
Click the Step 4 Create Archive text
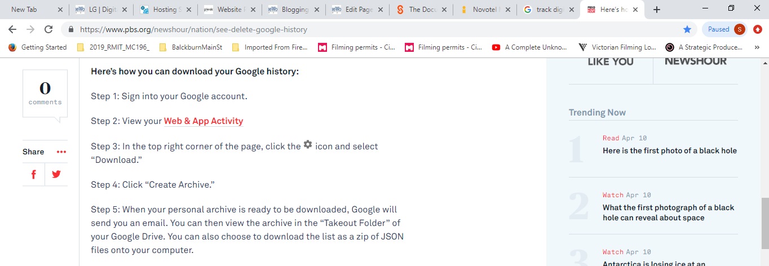(x=153, y=185)
